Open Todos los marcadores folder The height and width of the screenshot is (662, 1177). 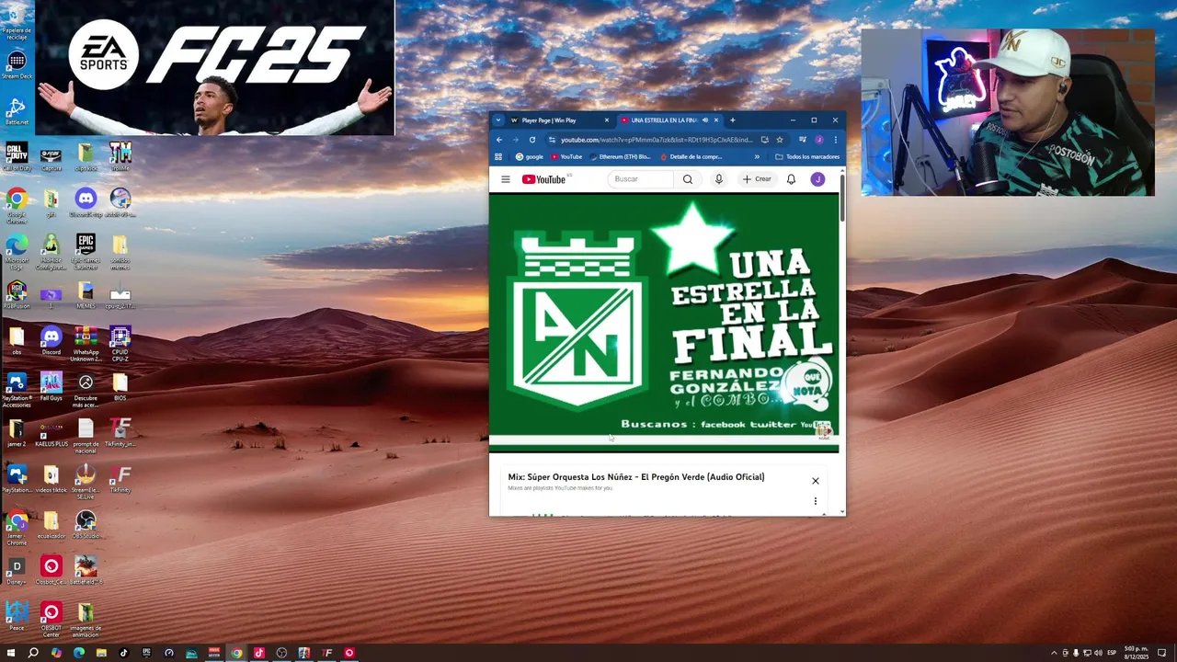click(x=807, y=157)
